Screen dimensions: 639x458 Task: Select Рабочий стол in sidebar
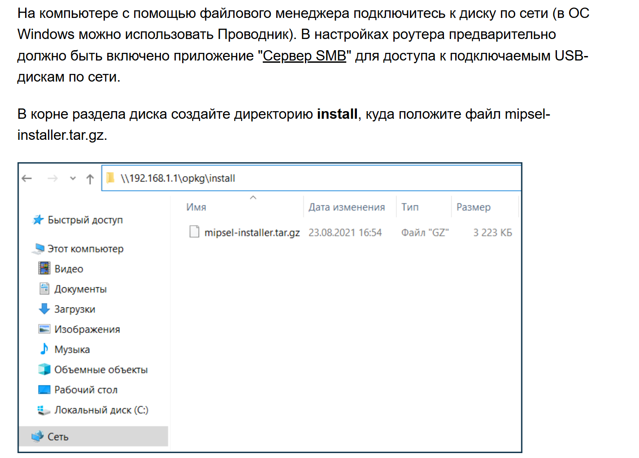pos(86,390)
